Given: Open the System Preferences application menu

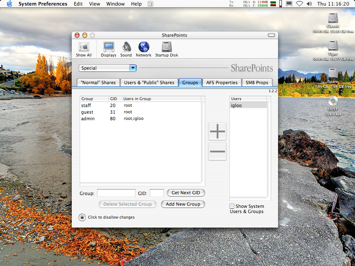Looking at the screenshot, I should (43, 4).
